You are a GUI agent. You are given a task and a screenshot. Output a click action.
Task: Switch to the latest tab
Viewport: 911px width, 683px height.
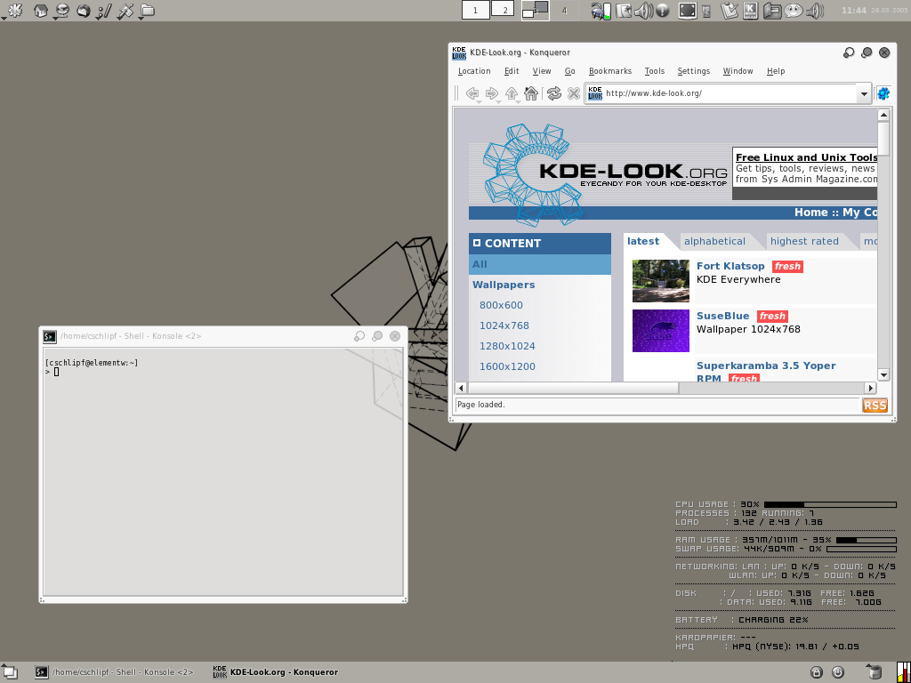(643, 241)
